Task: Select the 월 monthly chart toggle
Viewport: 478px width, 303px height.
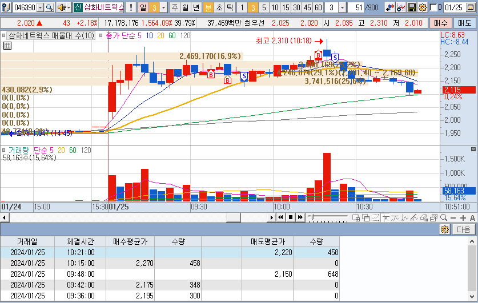Action: (186, 7)
